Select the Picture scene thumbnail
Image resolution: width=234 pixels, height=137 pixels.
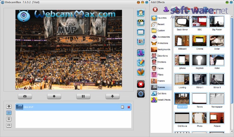coord(217,118)
